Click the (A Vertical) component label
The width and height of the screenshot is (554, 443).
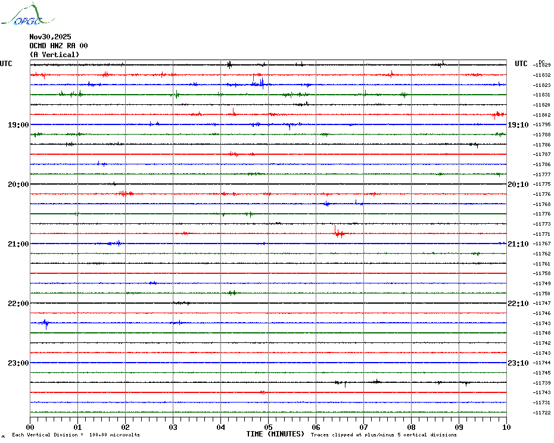tap(54, 55)
